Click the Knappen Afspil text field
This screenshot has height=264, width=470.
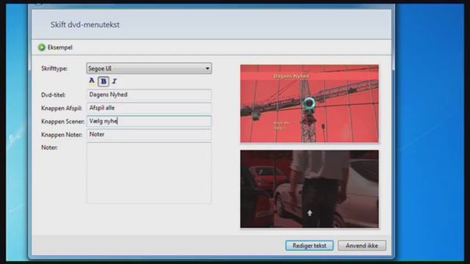click(x=149, y=108)
